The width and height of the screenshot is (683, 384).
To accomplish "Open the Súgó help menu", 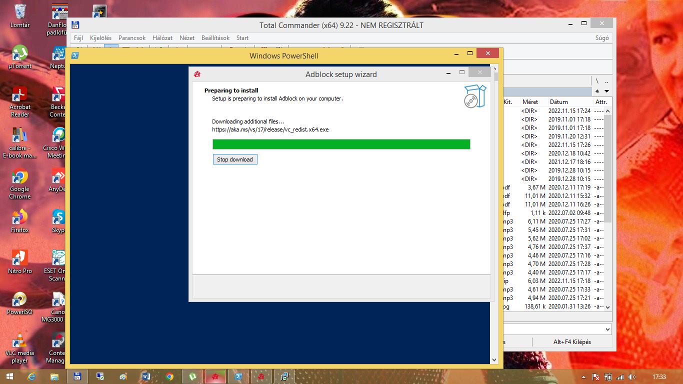I will (602, 38).
